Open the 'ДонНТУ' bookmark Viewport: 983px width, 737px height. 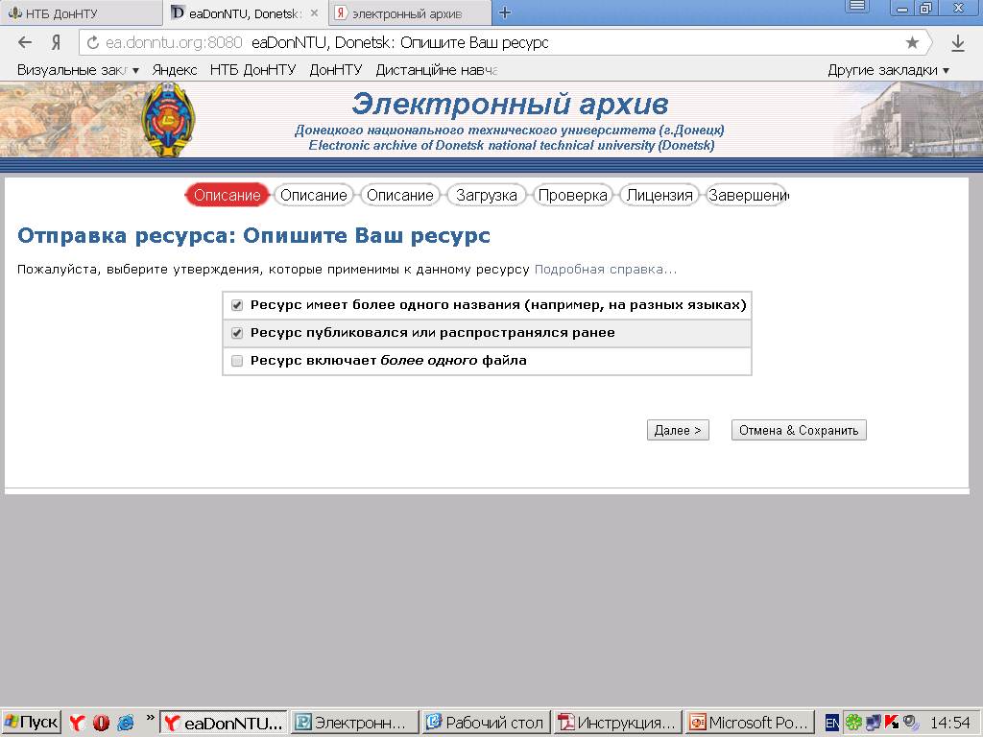point(335,70)
